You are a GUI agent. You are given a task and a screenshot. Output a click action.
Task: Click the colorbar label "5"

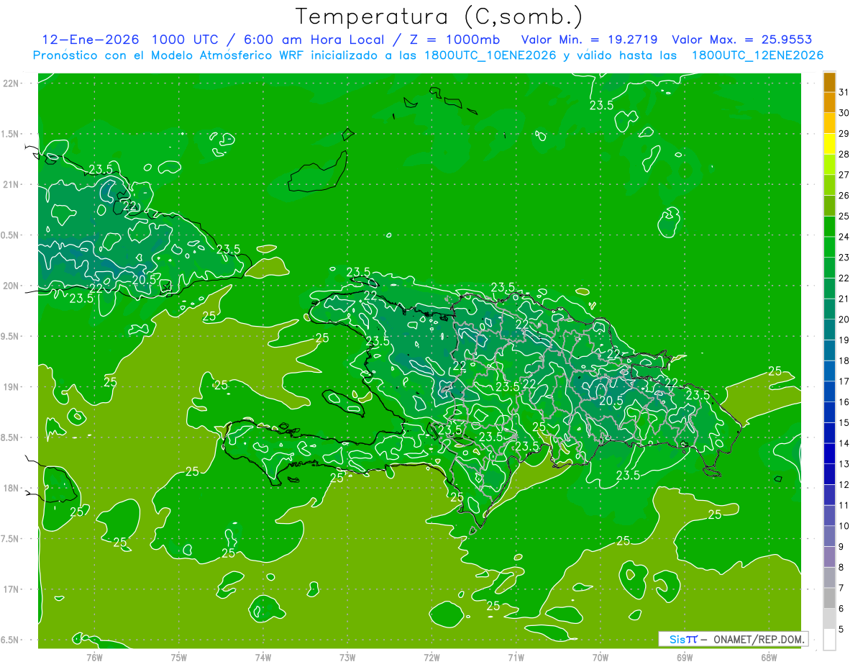[x=841, y=630]
